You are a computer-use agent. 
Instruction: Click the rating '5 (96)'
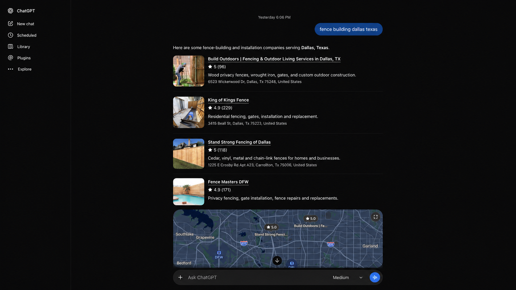[217, 67]
